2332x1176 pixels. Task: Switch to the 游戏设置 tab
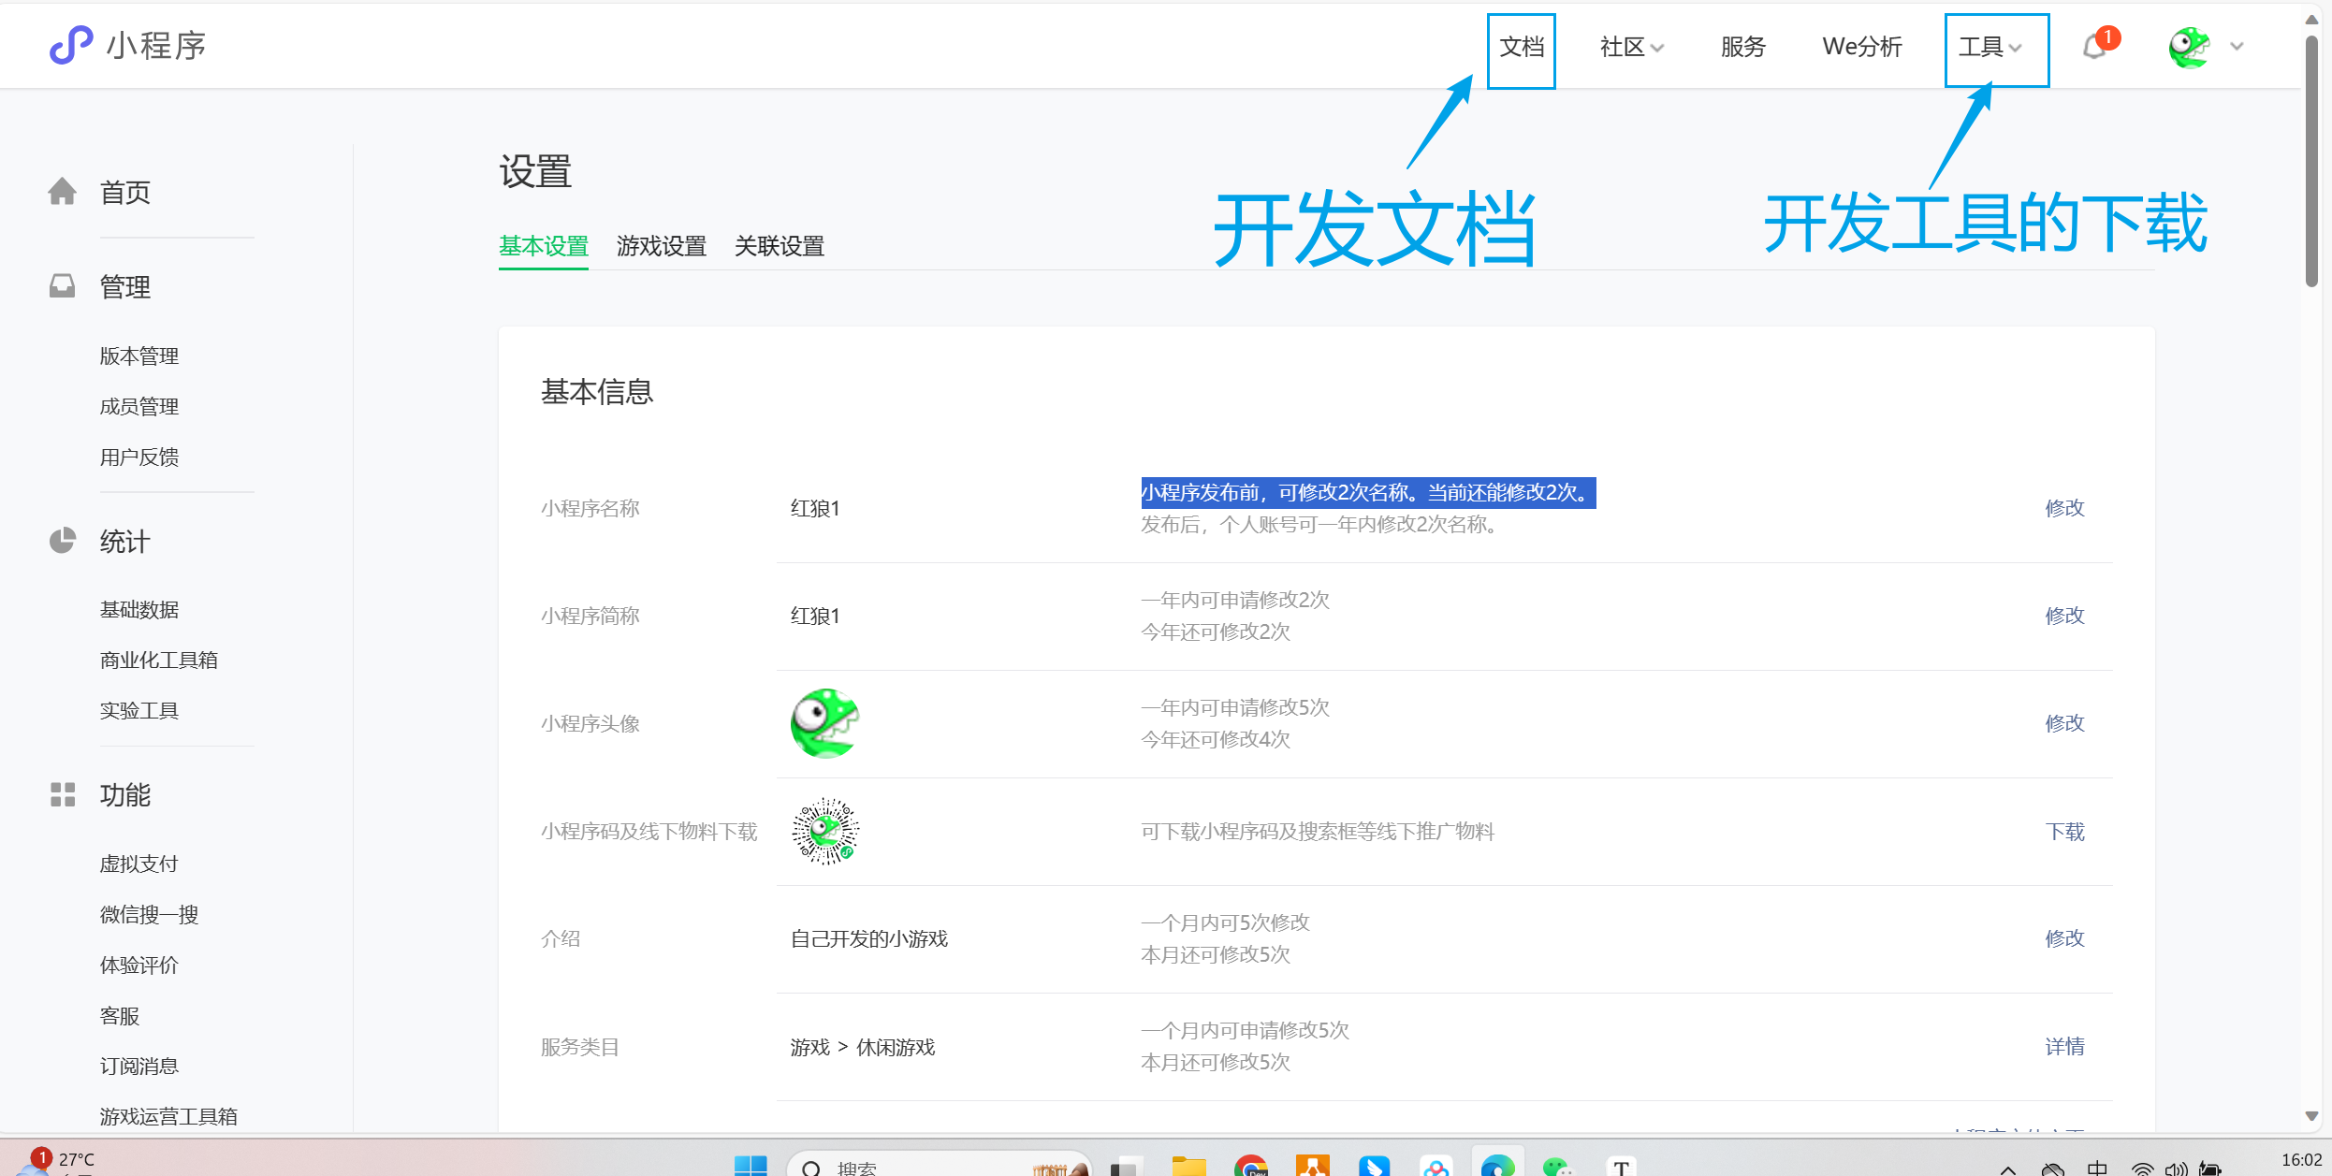click(661, 246)
